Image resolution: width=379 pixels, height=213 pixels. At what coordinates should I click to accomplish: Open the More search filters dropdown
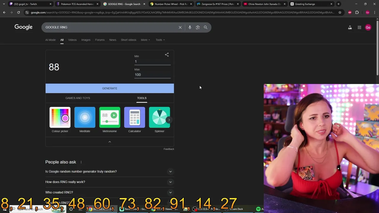coord(145,40)
